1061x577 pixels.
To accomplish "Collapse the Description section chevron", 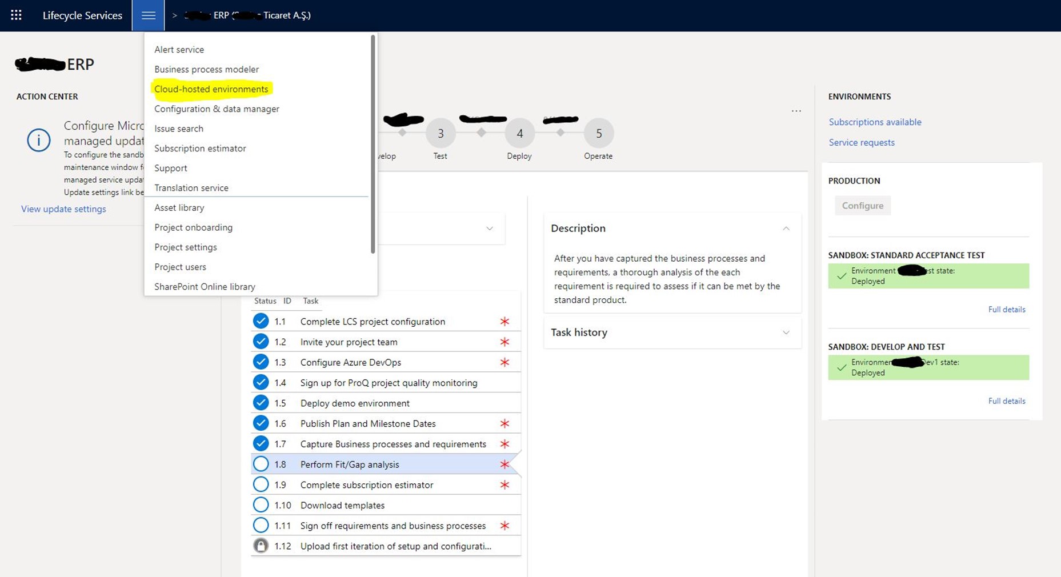I will [786, 228].
